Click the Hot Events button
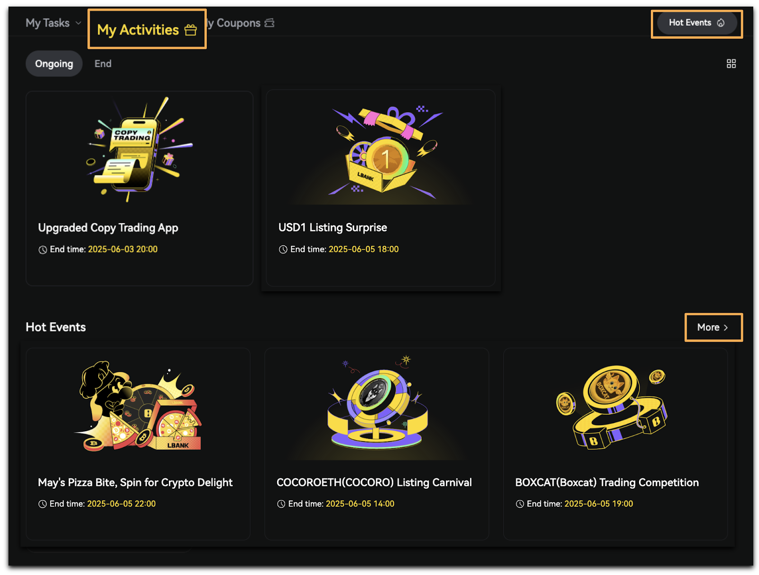 [x=697, y=23]
